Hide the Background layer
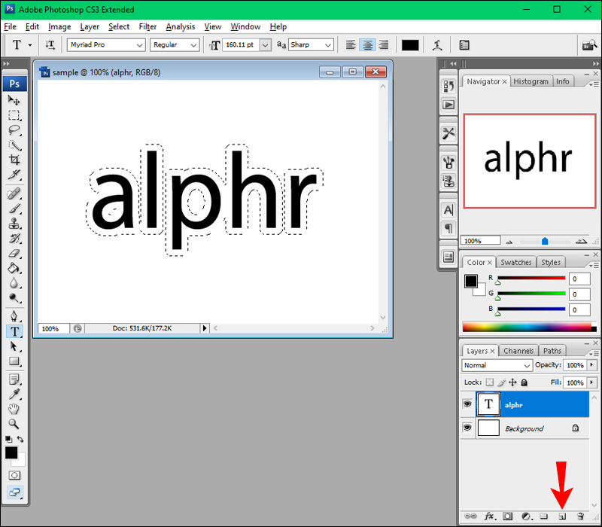 pyautogui.click(x=467, y=428)
